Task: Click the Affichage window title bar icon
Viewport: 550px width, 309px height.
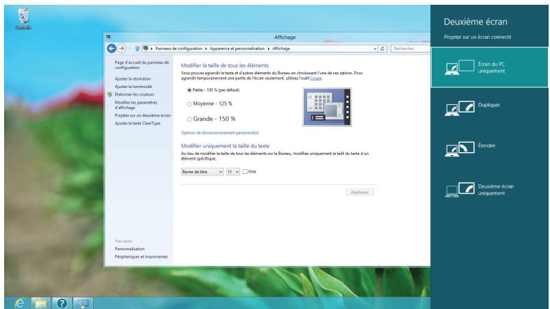Action: (108, 37)
